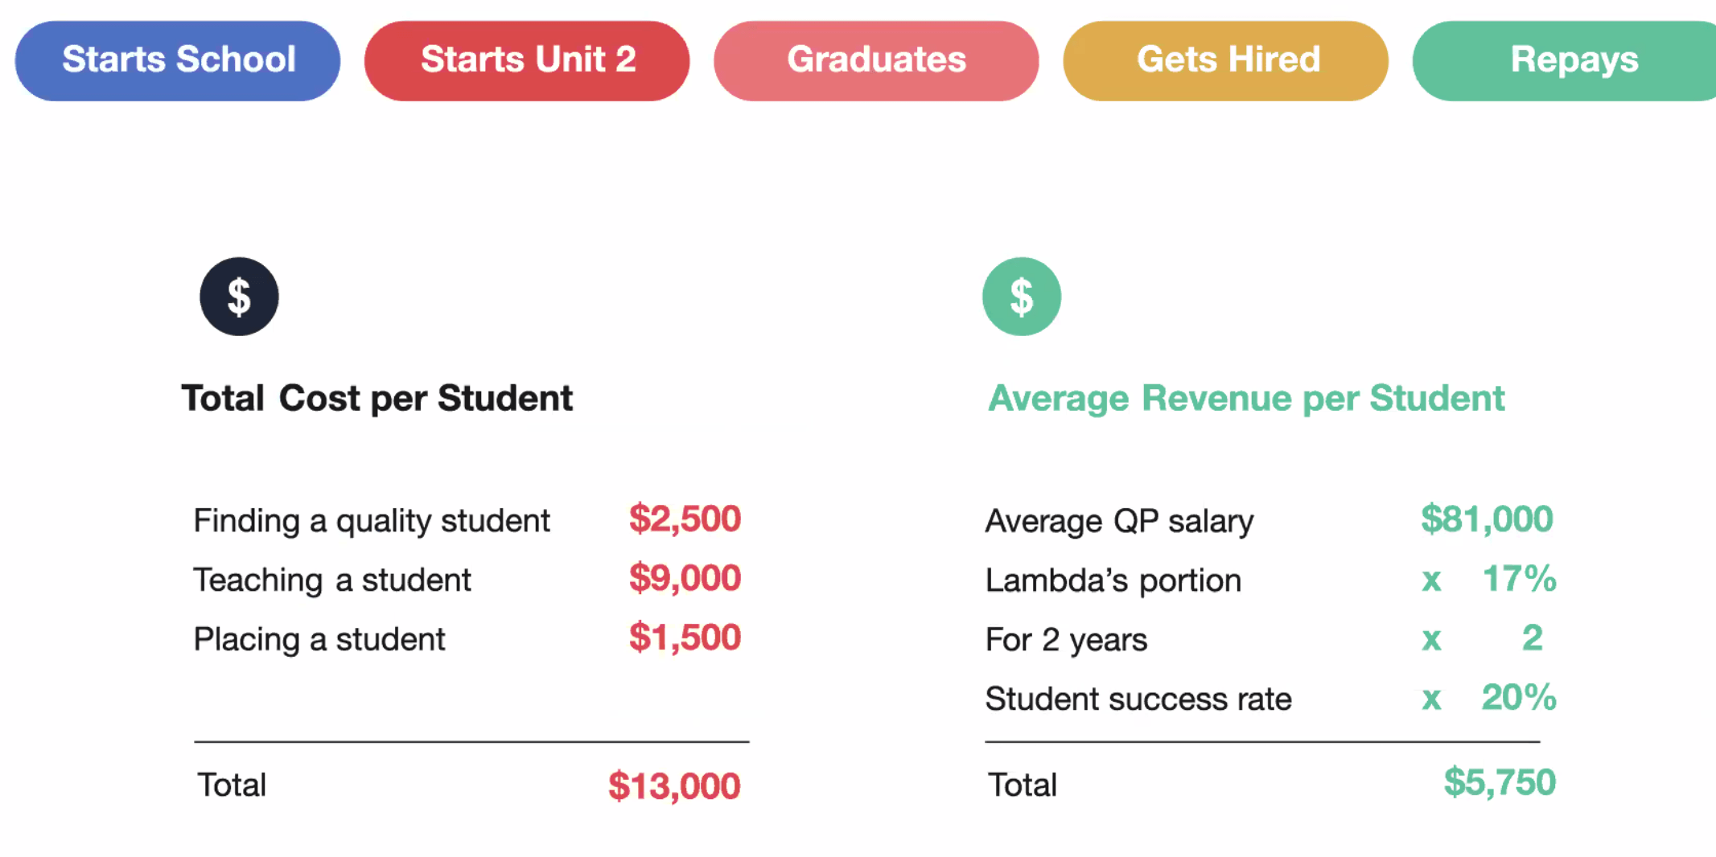The height and width of the screenshot is (857, 1716).
Task: Click the dark dollar sign icon
Action: [x=239, y=297]
